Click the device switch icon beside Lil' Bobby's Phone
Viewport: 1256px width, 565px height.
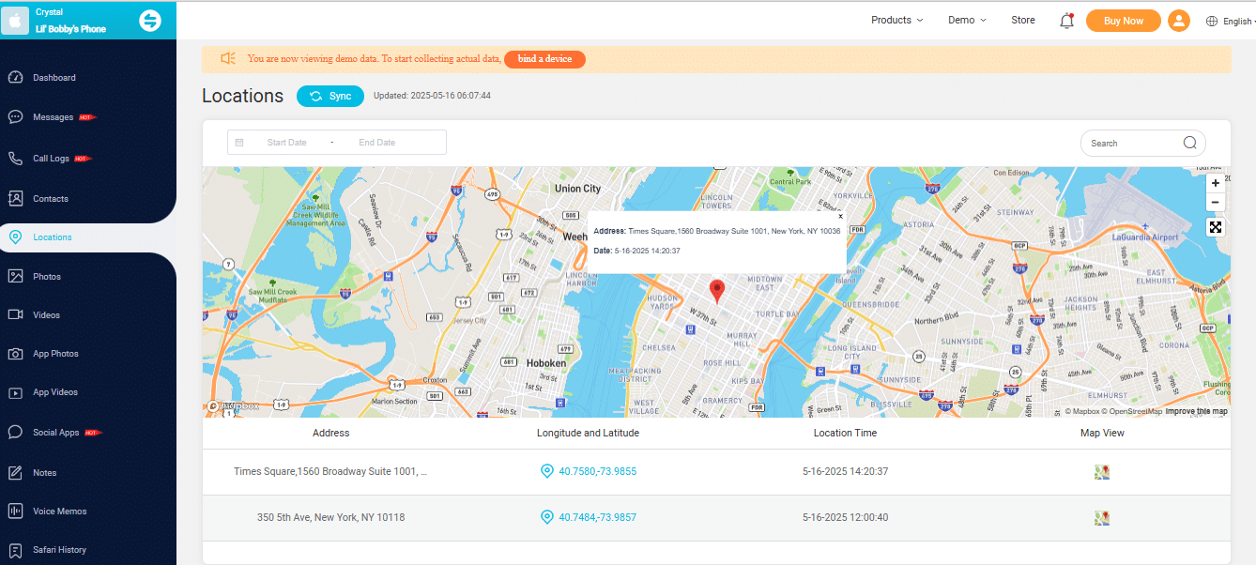tap(150, 21)
